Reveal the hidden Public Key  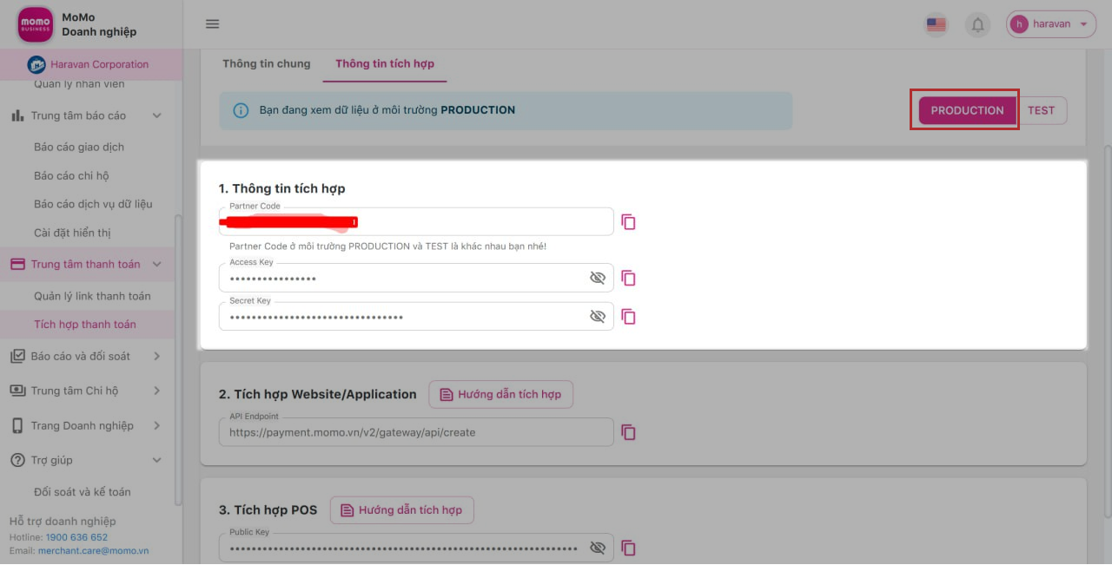click(597, 549)
